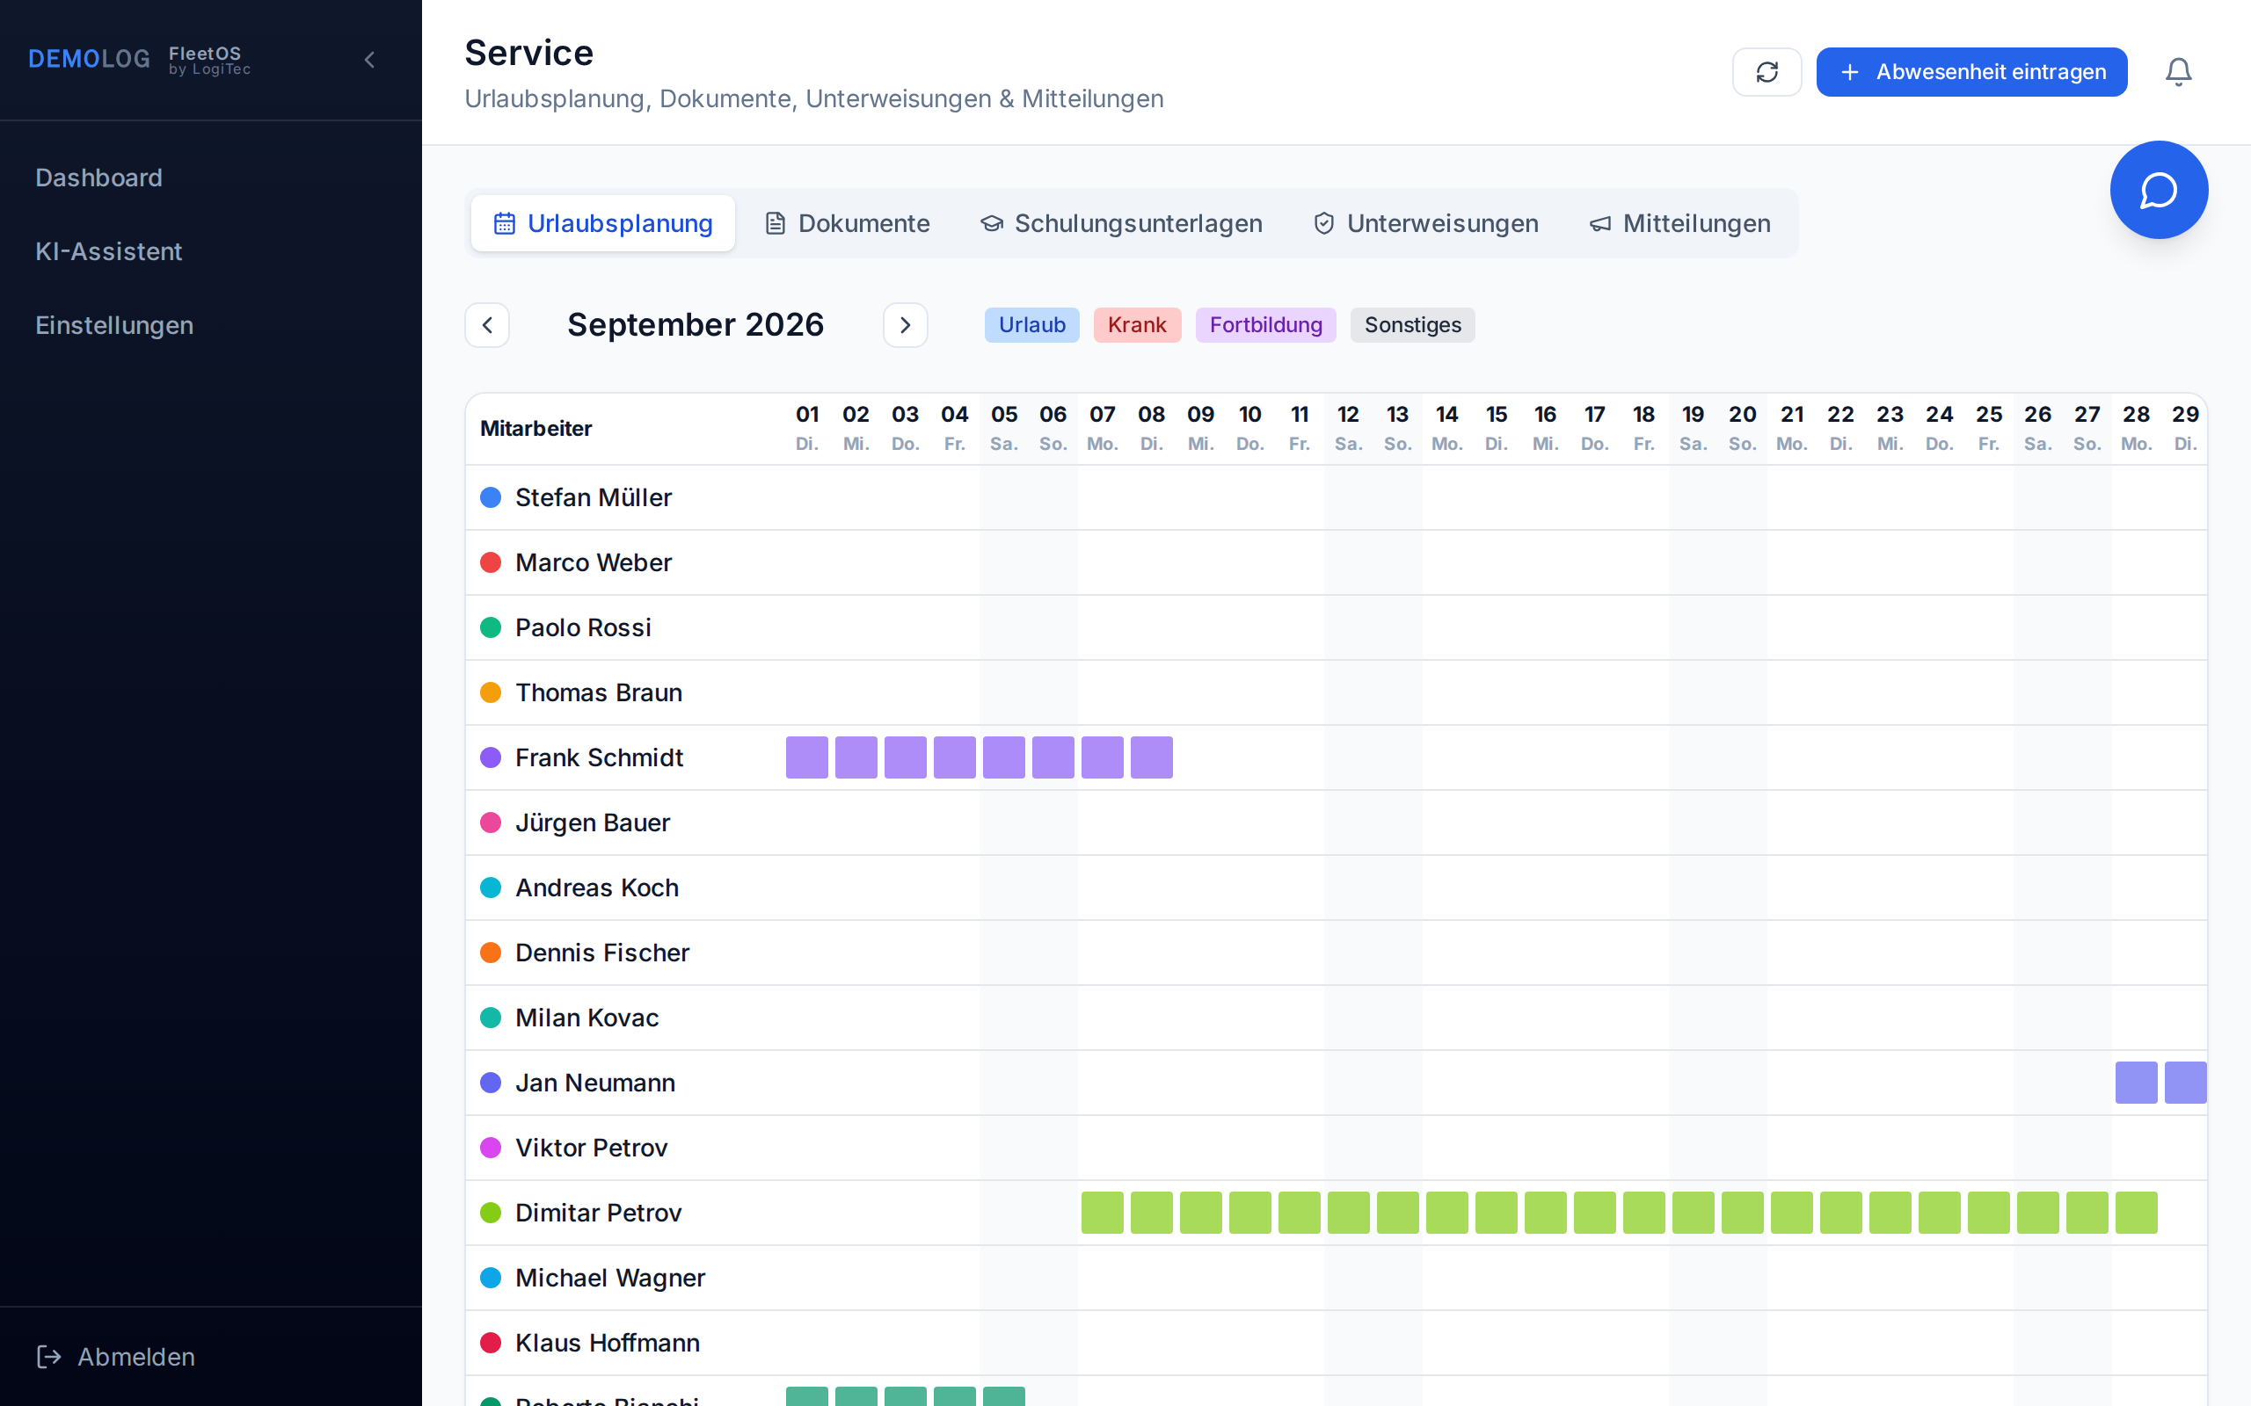
Task: Open the Schulungsunterlagen tab
Action: click(x=1121, y=223)
